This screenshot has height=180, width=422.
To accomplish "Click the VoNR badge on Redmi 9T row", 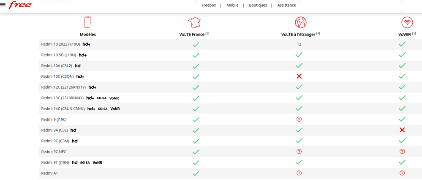I will point(98,163).
